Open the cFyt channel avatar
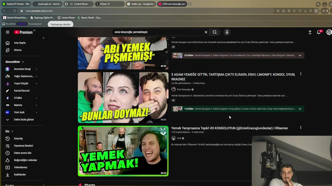 pos(174,138)
